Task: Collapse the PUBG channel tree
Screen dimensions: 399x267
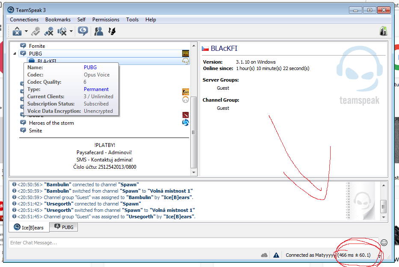Action: (15, 54)
